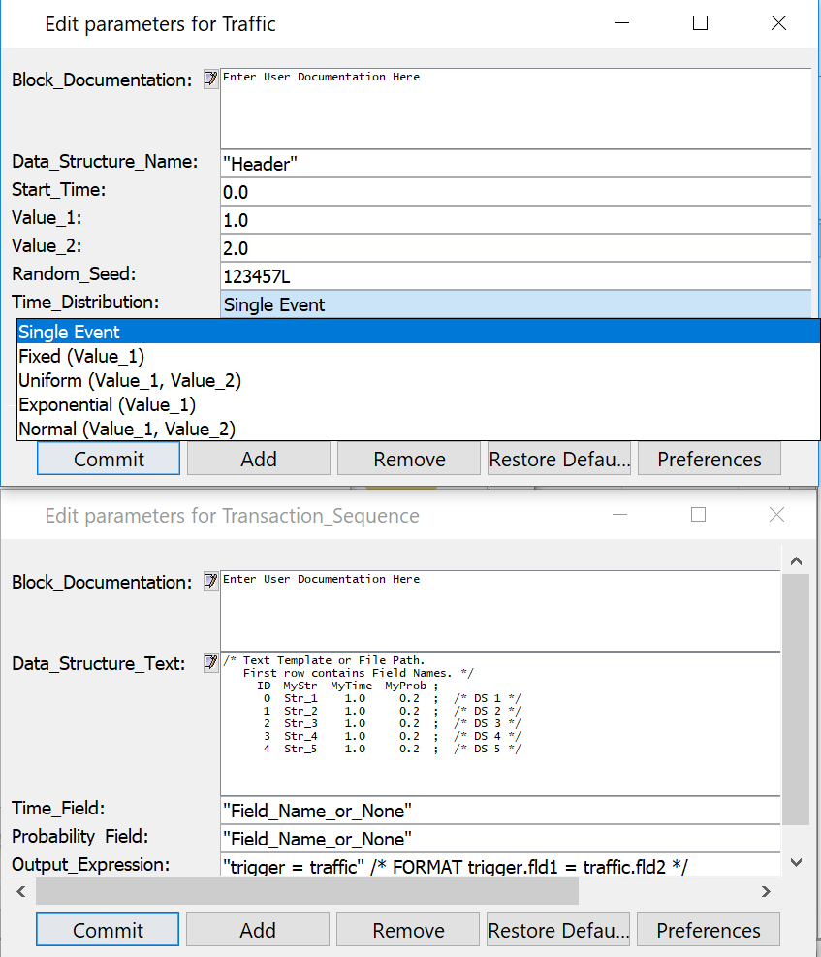821x957 pixels.
Task: Maximize the Traffic parameters window
Action: (x=700, y=24)
